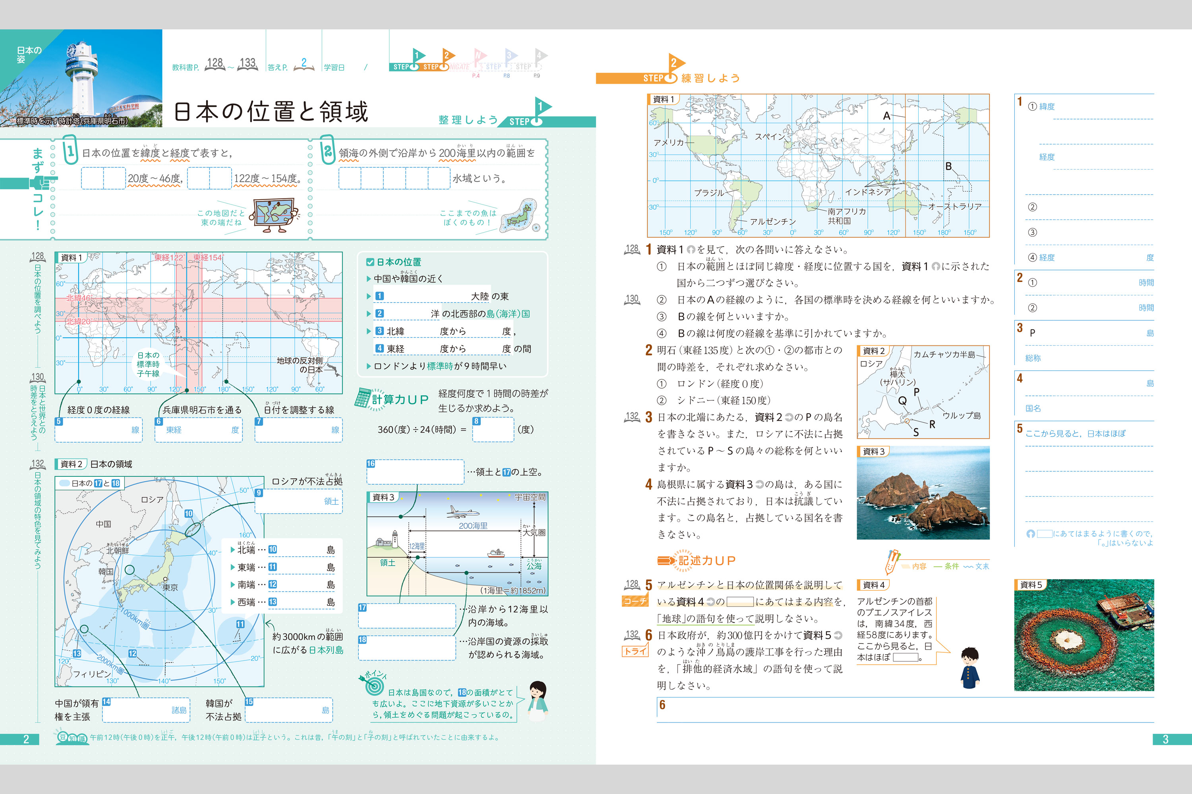Click the 教科書P. 128 book icon in the header

click(215, 64)
